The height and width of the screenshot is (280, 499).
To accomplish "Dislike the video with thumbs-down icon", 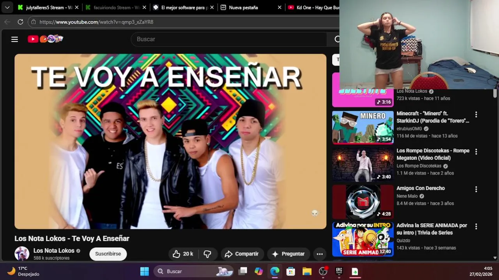I will (x=207, y=254).
